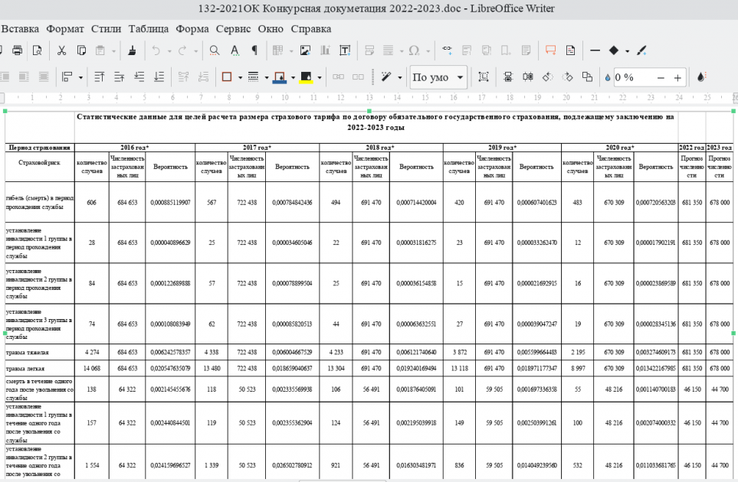Open Find and Replace magnifier icon
738x482 pixels.
coord(215,50)
